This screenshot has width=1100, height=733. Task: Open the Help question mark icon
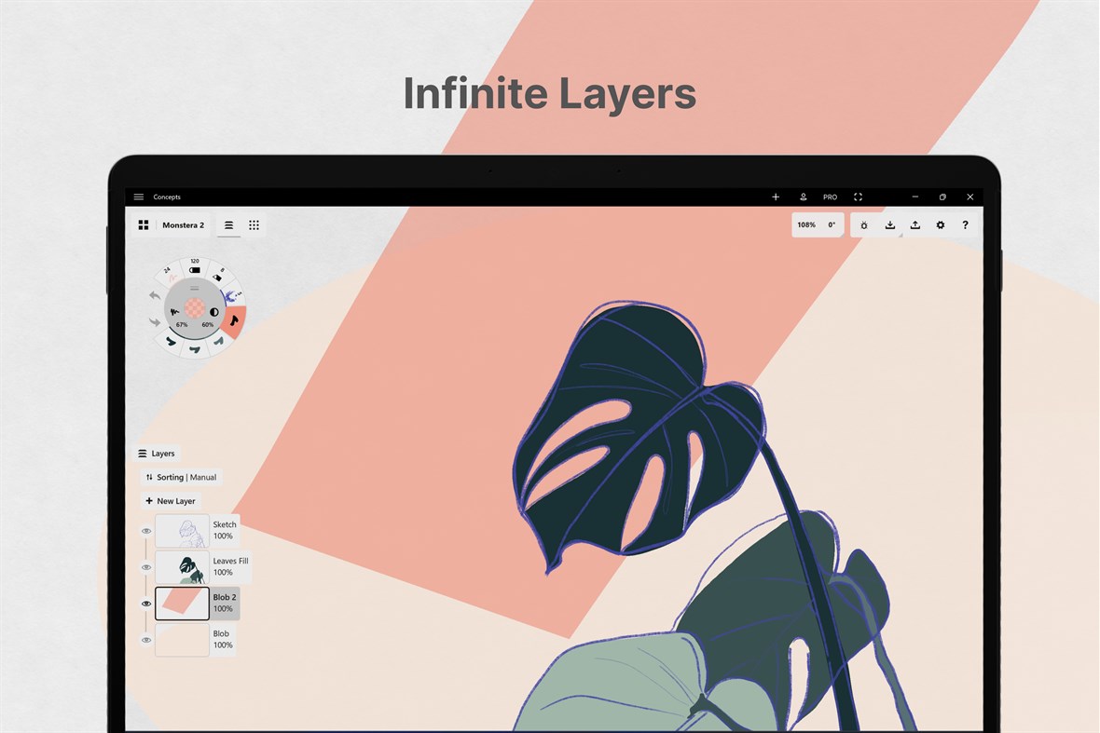[x=966, y=225]
